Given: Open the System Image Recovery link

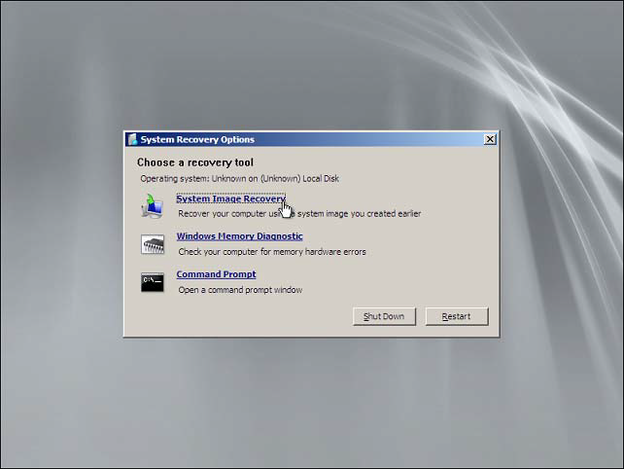Looking at the screenshot, I should point(230,198).
